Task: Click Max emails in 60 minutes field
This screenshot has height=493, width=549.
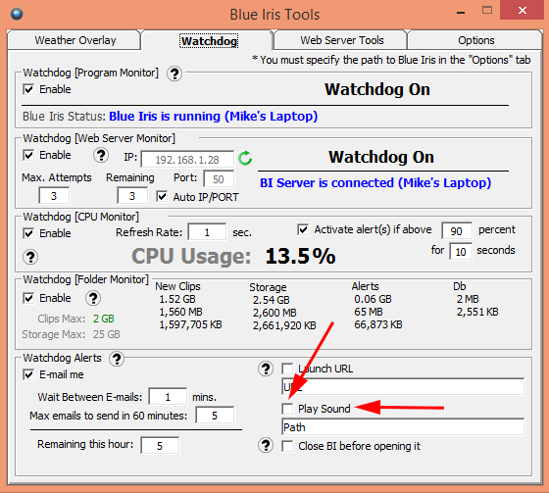Action: [x=215, y=416]
